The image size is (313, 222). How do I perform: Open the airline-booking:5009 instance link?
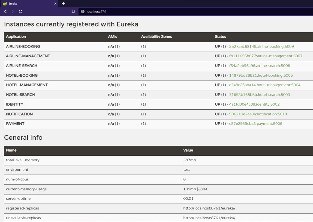coord(261,47)
